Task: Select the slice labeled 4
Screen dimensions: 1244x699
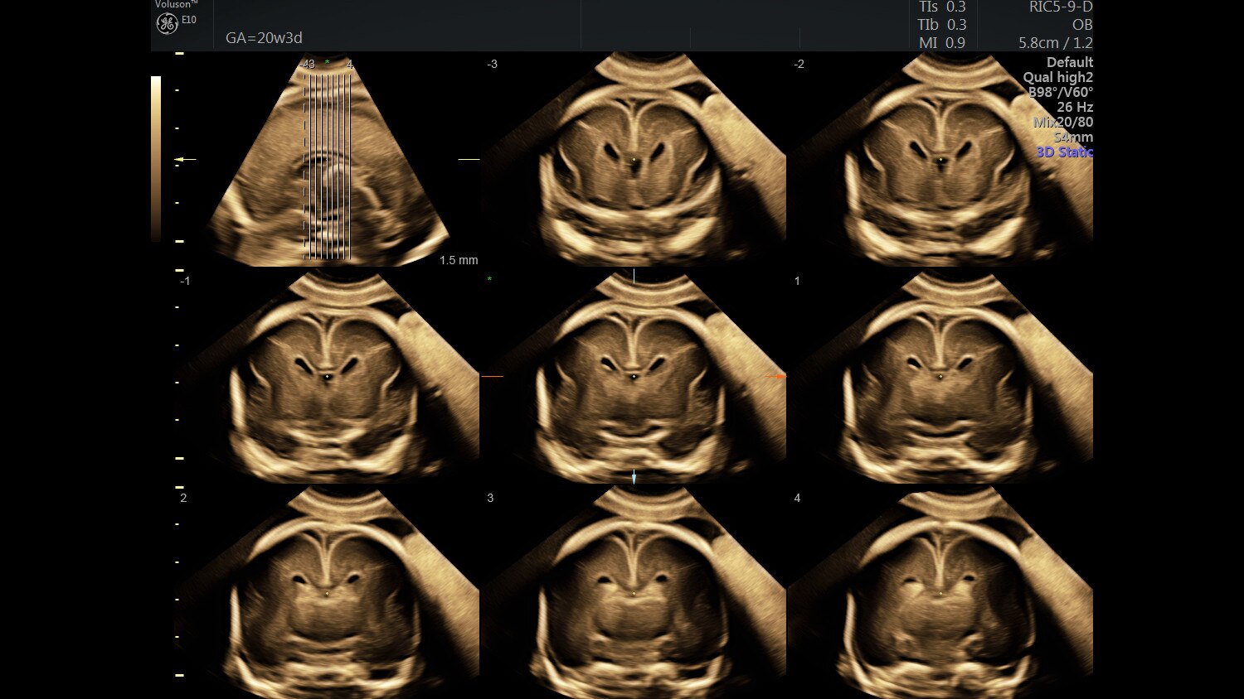Action: tap(940, 594)
